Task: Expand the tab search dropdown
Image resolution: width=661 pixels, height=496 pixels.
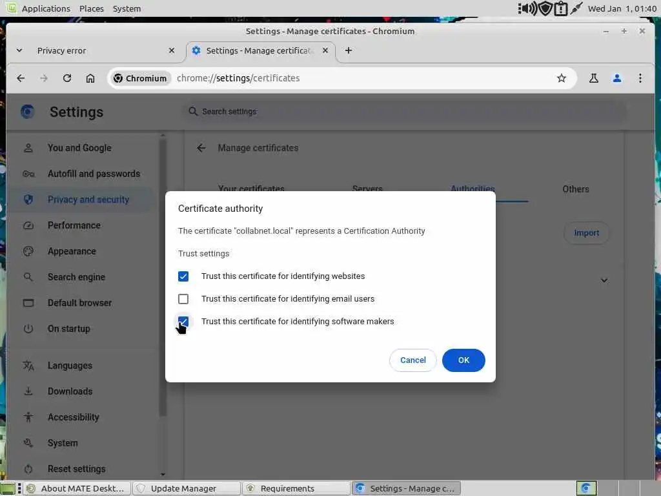Action: point(19,50)
